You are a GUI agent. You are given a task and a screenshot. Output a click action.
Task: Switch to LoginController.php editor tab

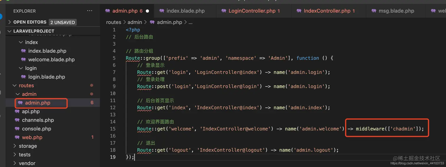pos(253,11)
